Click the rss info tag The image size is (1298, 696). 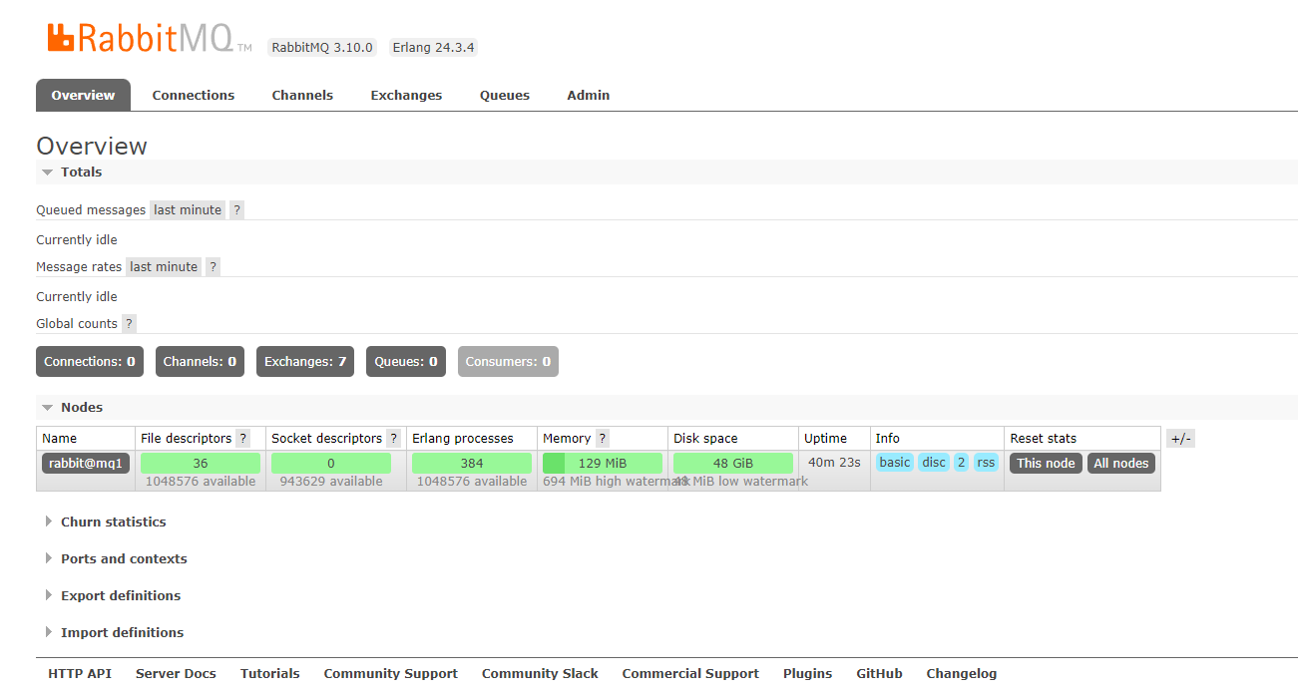[986, 463]
